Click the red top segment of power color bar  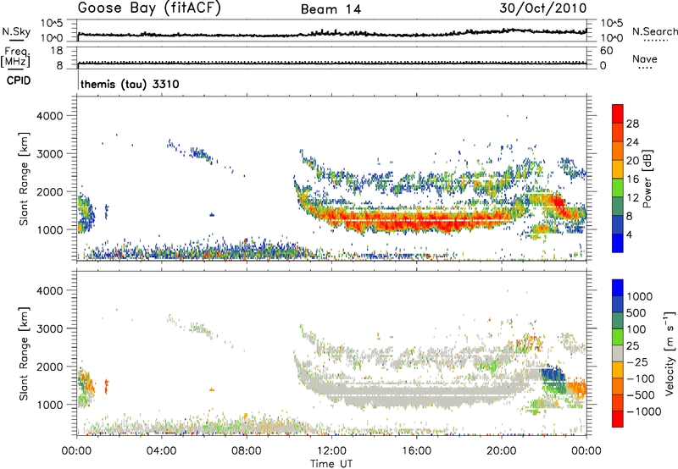click(618, 113)
